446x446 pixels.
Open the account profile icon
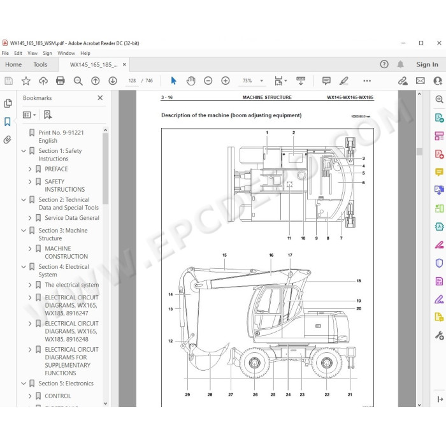[438, 81]
